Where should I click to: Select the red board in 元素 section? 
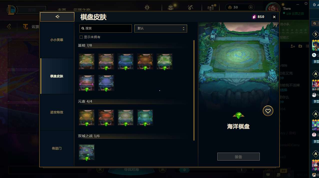106,118
